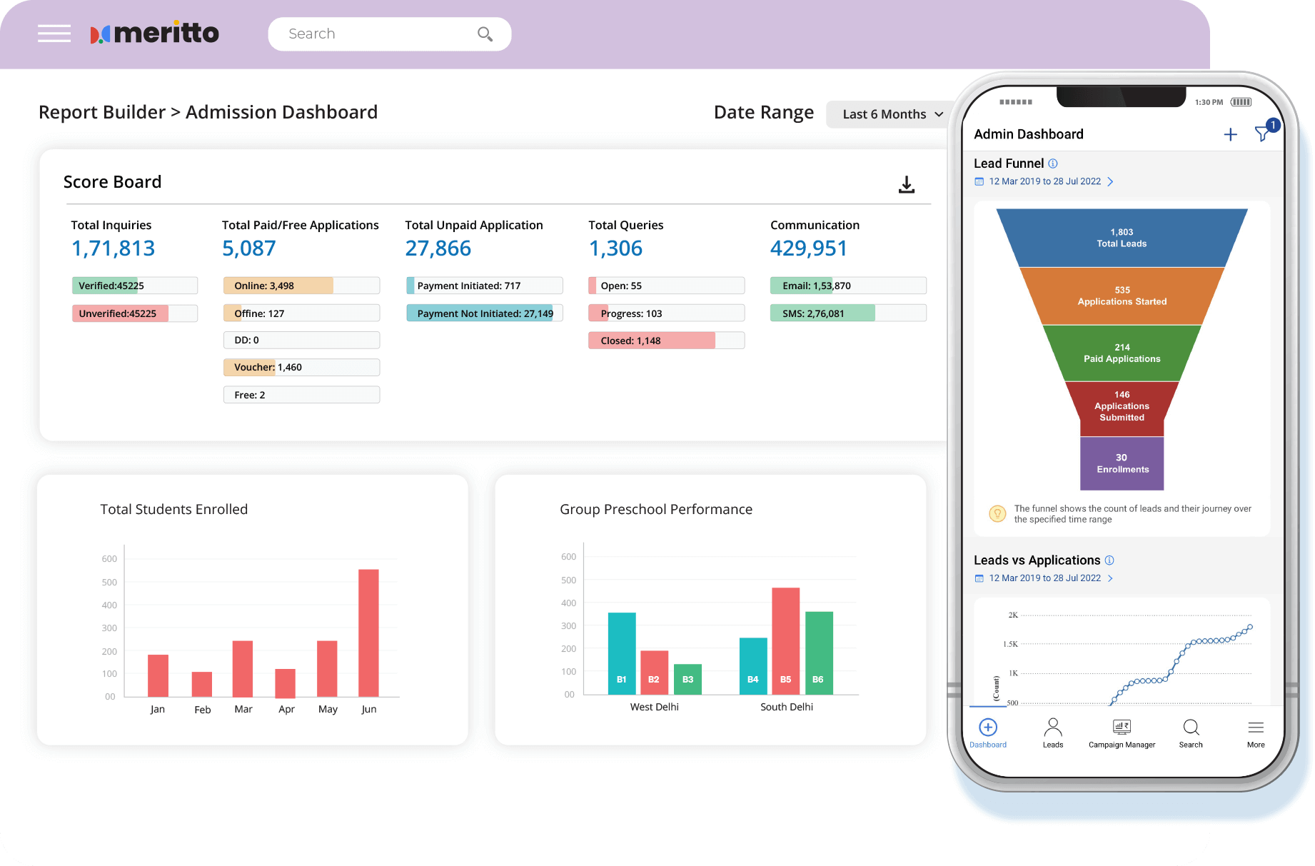
Task: Click Leads vs Applications info icon
Action: click(1109, 560)
